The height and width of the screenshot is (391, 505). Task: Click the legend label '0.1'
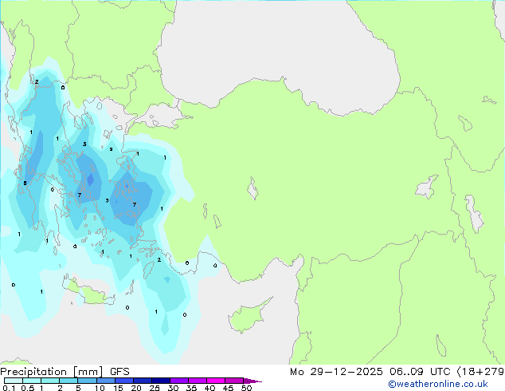click(9, 388)
